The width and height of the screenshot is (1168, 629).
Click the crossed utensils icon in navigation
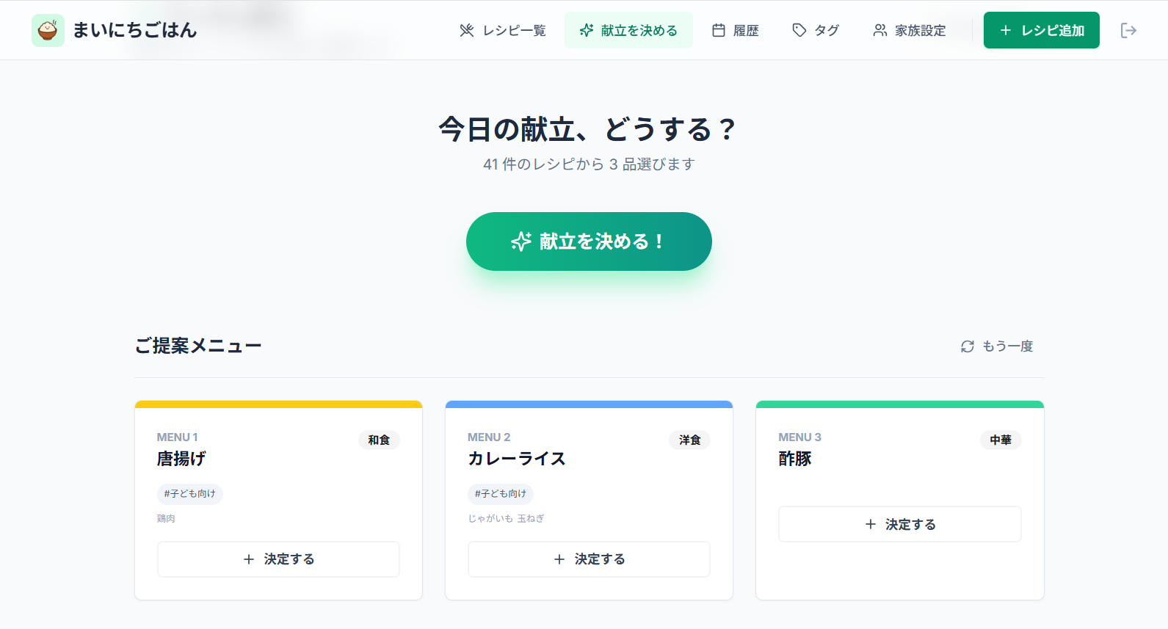(x=467, y=30)
